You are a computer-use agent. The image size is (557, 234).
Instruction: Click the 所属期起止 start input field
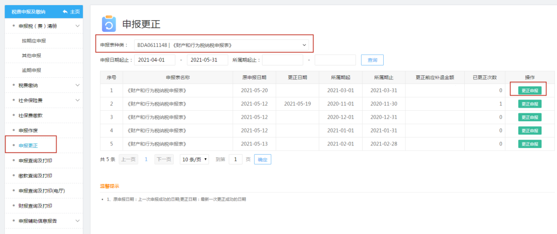pyautogui.click(x=283, y=60)
